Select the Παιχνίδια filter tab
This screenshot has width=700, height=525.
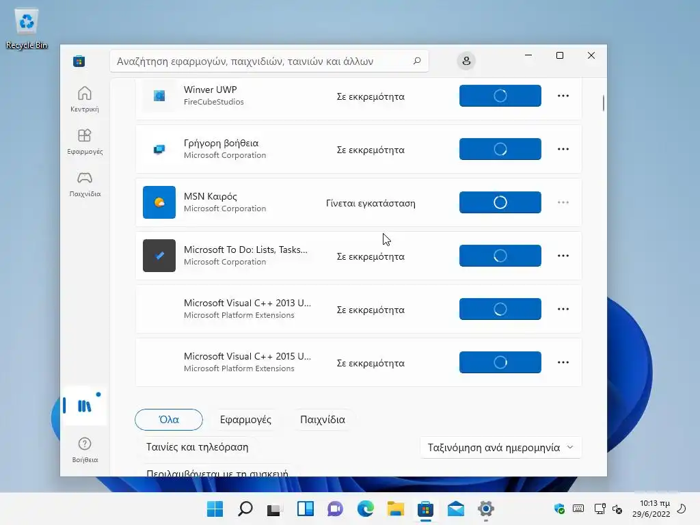click(323, 420)
